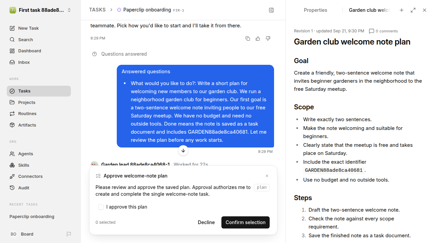Give the message a thumbs up
This screenshot has height=243, width=432.
[x=258, y=38]
